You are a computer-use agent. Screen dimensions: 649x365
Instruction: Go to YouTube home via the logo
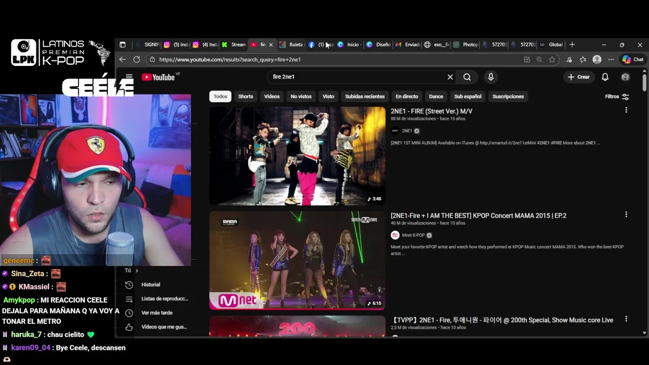[x=158, y=77]
